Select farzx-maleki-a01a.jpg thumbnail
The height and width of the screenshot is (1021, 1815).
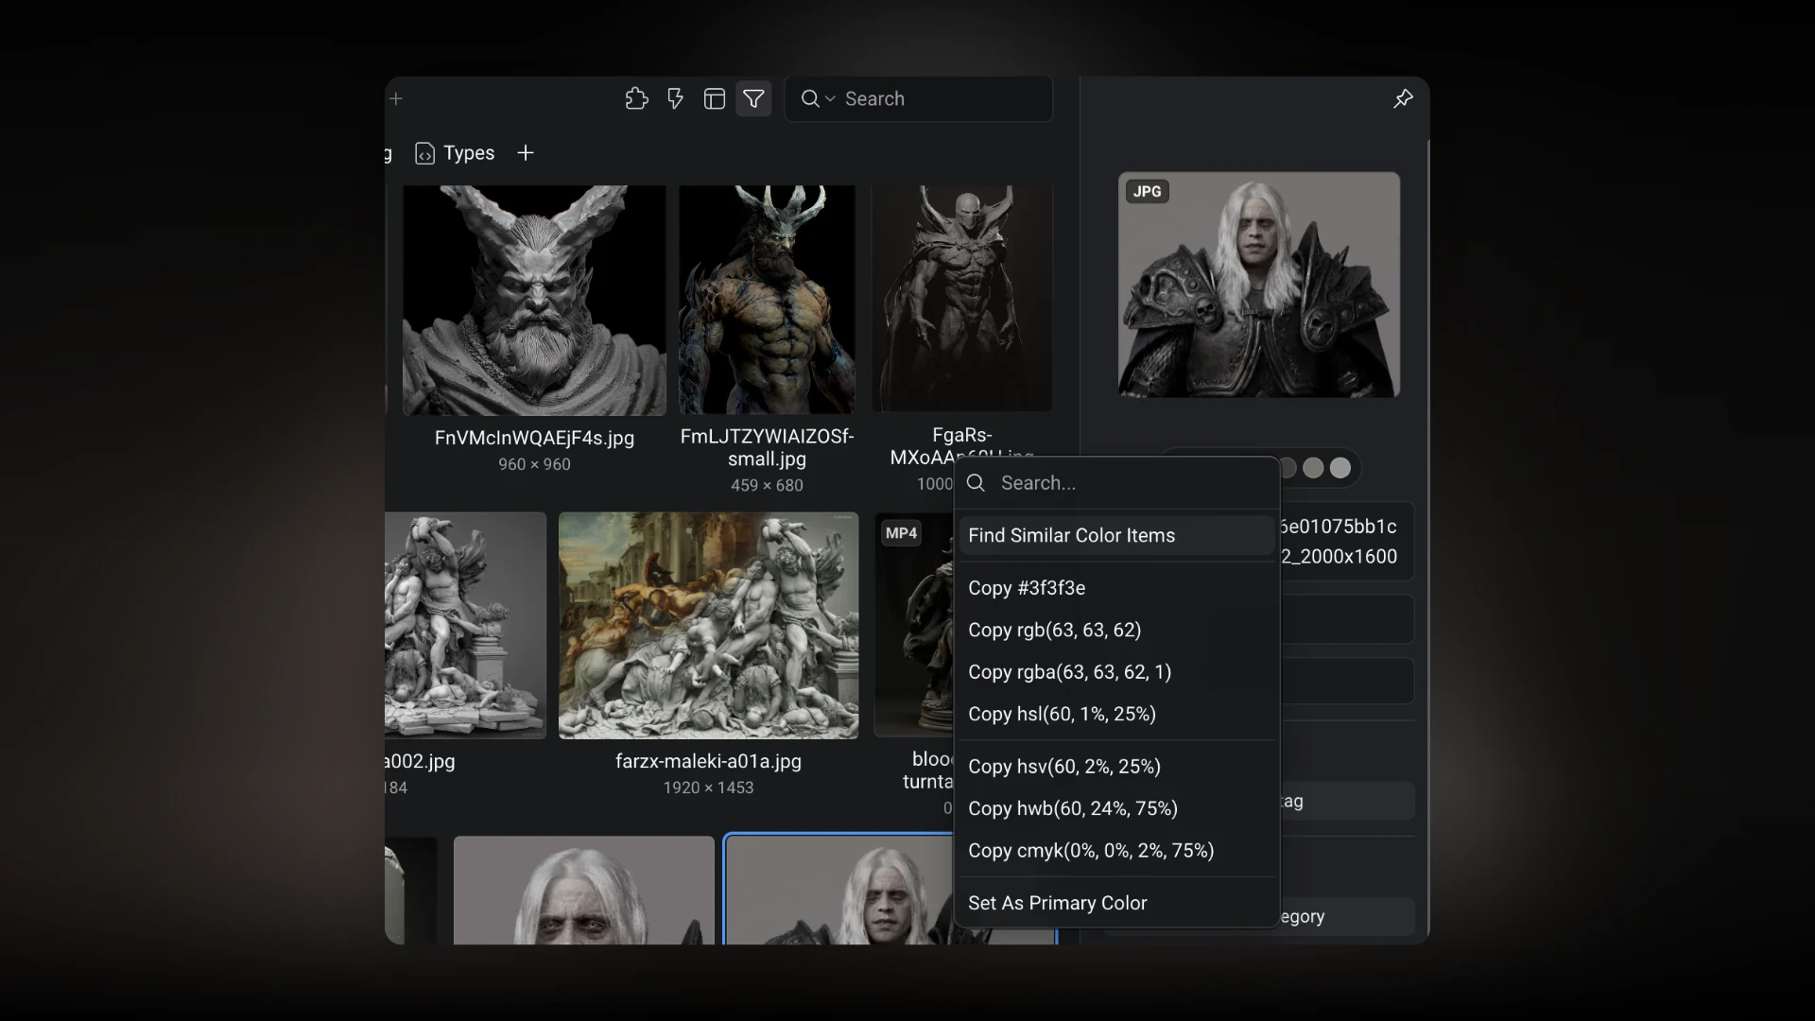(708, 625)
